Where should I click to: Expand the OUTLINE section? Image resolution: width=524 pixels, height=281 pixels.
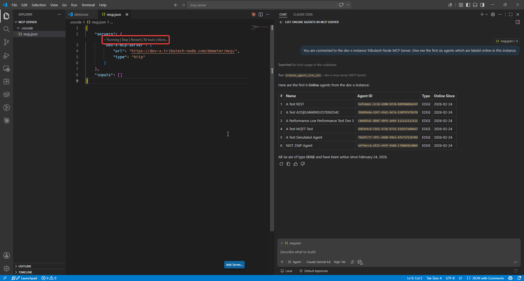39,266
